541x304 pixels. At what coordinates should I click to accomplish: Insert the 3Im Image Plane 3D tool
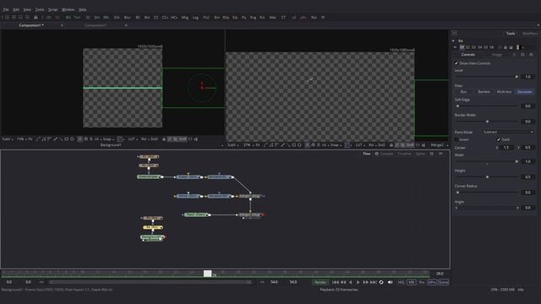pyautogui.click(x=97, y=17)
